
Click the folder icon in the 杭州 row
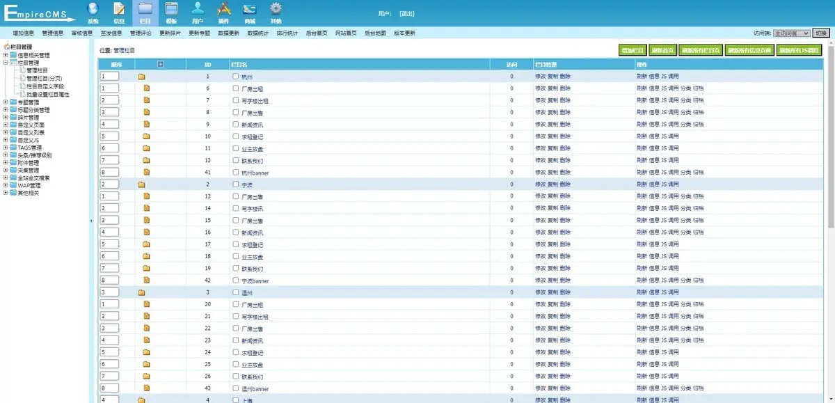pyautogui.click(x=141, y=77)
